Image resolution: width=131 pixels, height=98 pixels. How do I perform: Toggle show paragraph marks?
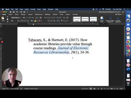(67, 18)
